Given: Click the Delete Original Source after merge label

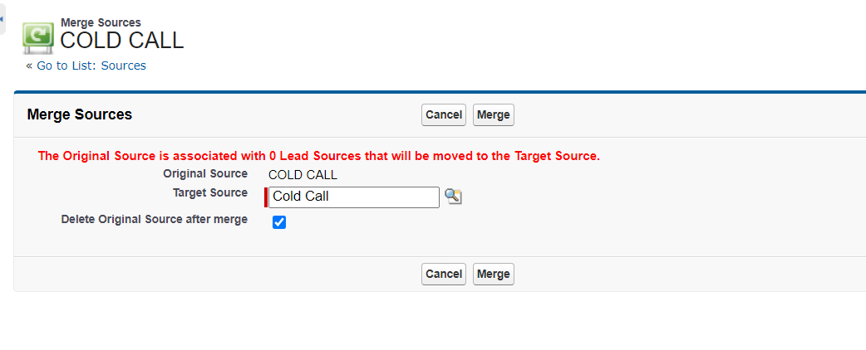Looking at the screenshot, I should tap(154, 219).
